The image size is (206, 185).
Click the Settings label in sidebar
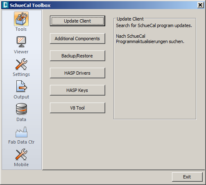(21, 74)
